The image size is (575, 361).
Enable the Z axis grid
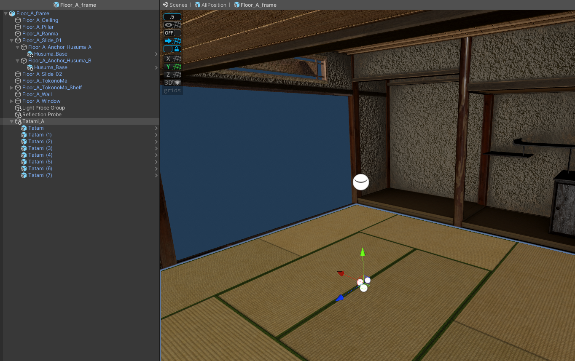click(172, 75)
